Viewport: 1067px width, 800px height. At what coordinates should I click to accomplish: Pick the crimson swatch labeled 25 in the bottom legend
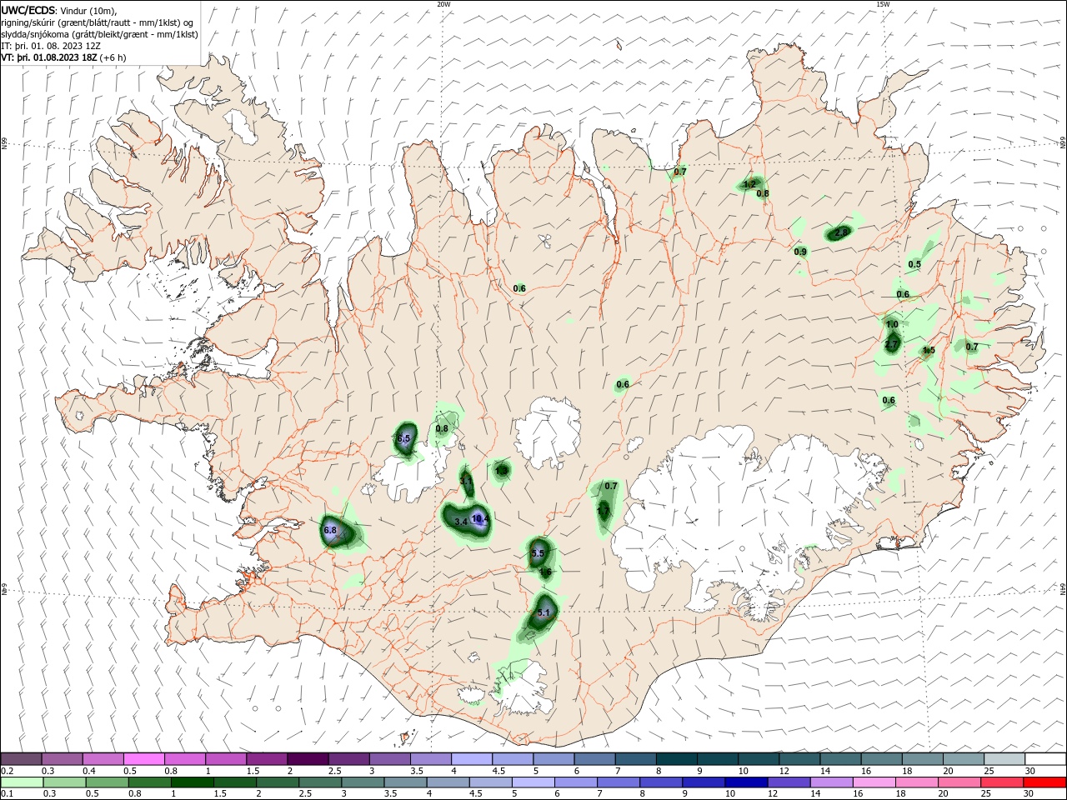1002,782
